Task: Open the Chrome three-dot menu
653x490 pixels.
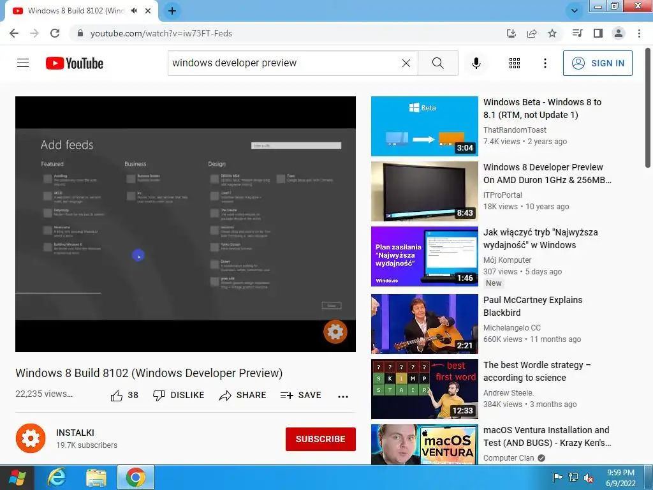Action: click(x=639, y=33)
